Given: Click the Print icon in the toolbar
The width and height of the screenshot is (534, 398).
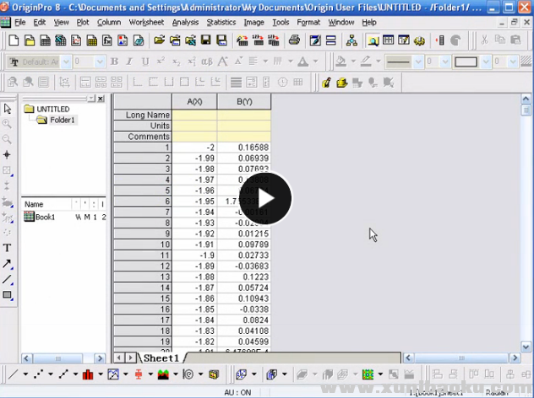Looking at the screenshot, I should [x=294, y=40].
